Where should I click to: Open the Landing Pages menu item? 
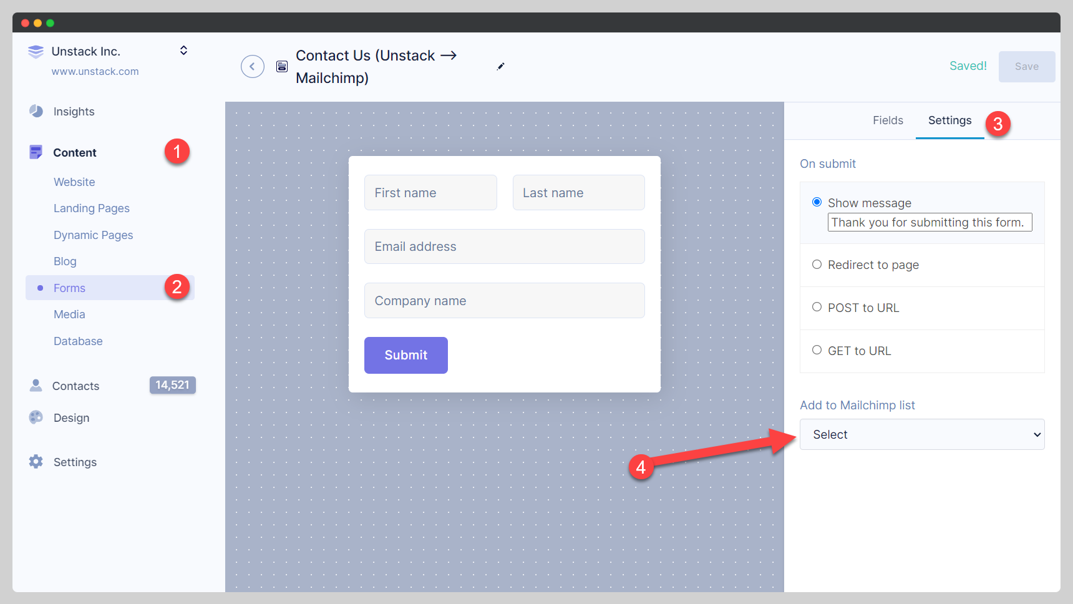91,208
